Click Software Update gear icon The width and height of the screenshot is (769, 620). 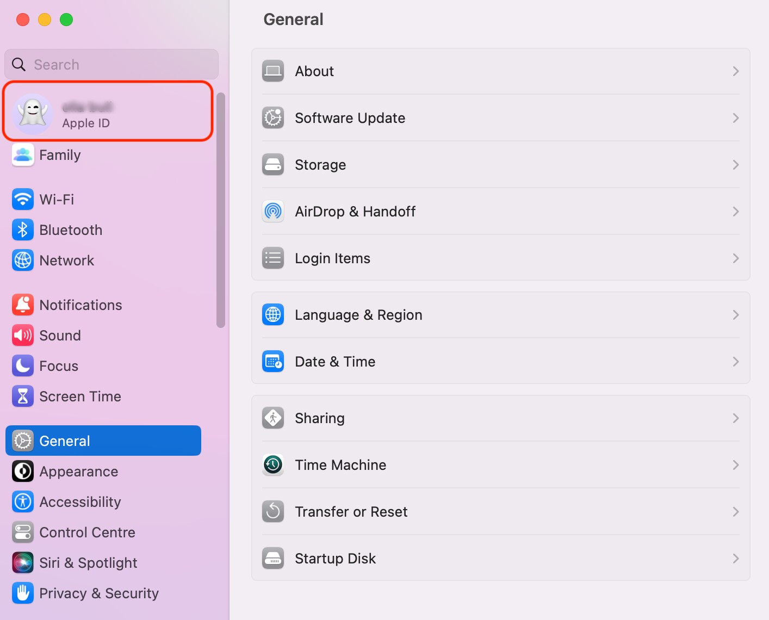tap(273, 118)
